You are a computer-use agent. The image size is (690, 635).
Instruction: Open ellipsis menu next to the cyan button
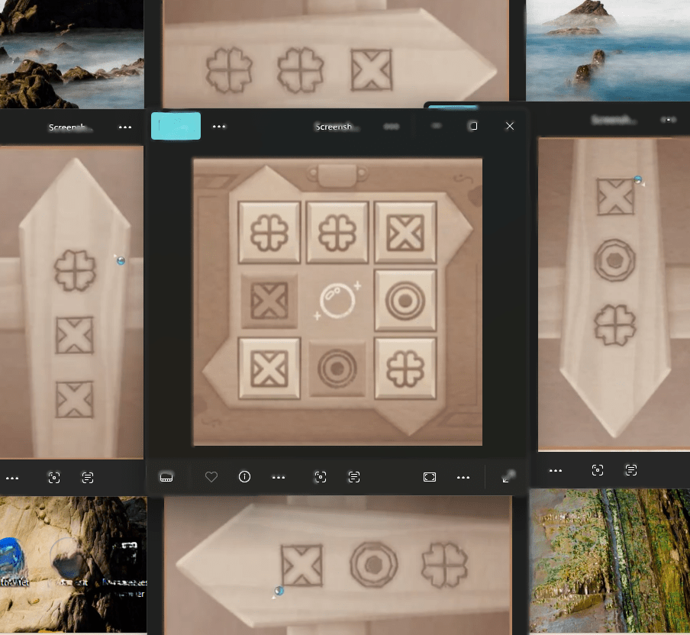point(219,127)
